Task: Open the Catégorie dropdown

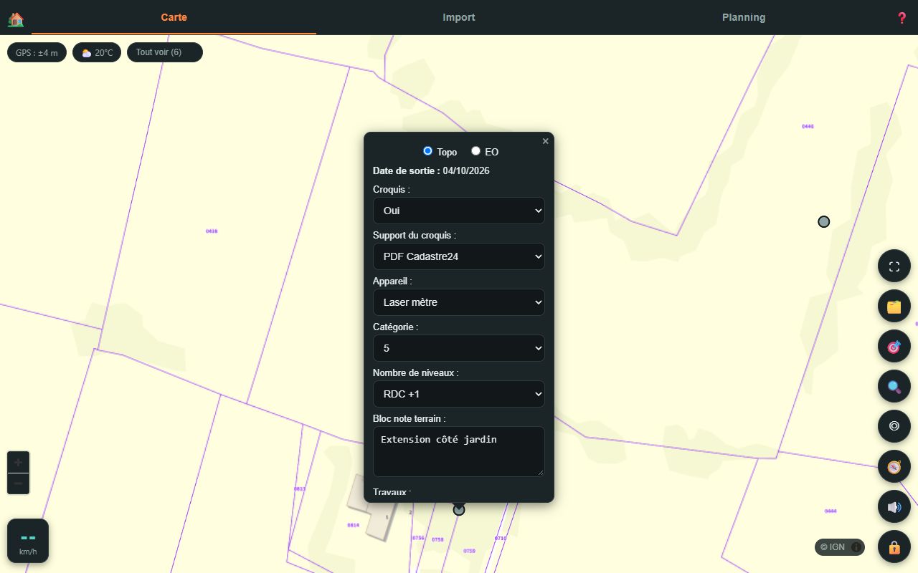Action: tap(459, 348)
